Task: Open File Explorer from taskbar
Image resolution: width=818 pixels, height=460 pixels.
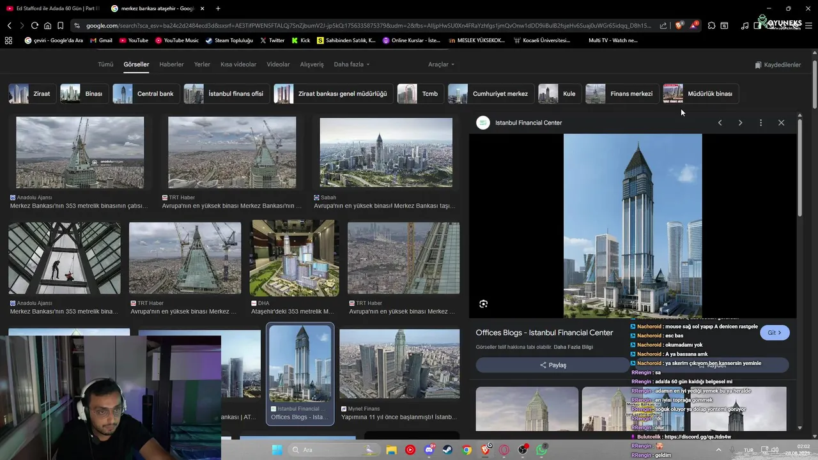Action: point(391,450)
